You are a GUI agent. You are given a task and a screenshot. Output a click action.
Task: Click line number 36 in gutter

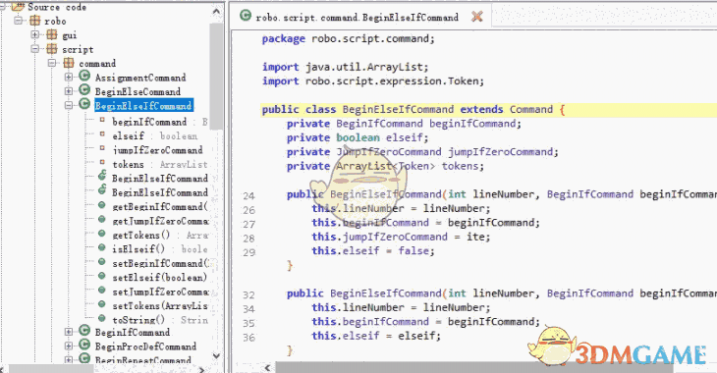tap(248, 338)
